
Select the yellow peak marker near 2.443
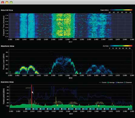click(72, 106)
